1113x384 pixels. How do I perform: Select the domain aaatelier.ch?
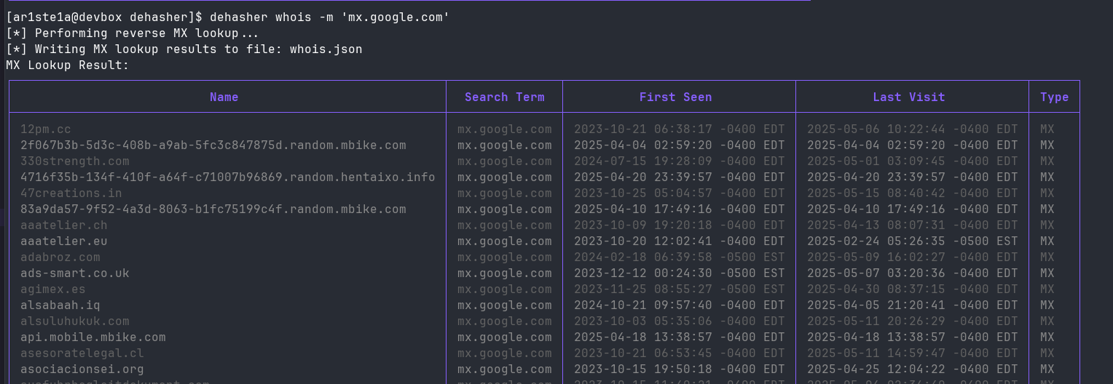pos(63,225)
